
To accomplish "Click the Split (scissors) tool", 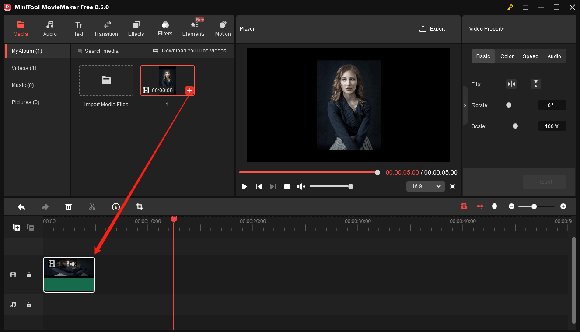I will (x=92, y=206).
